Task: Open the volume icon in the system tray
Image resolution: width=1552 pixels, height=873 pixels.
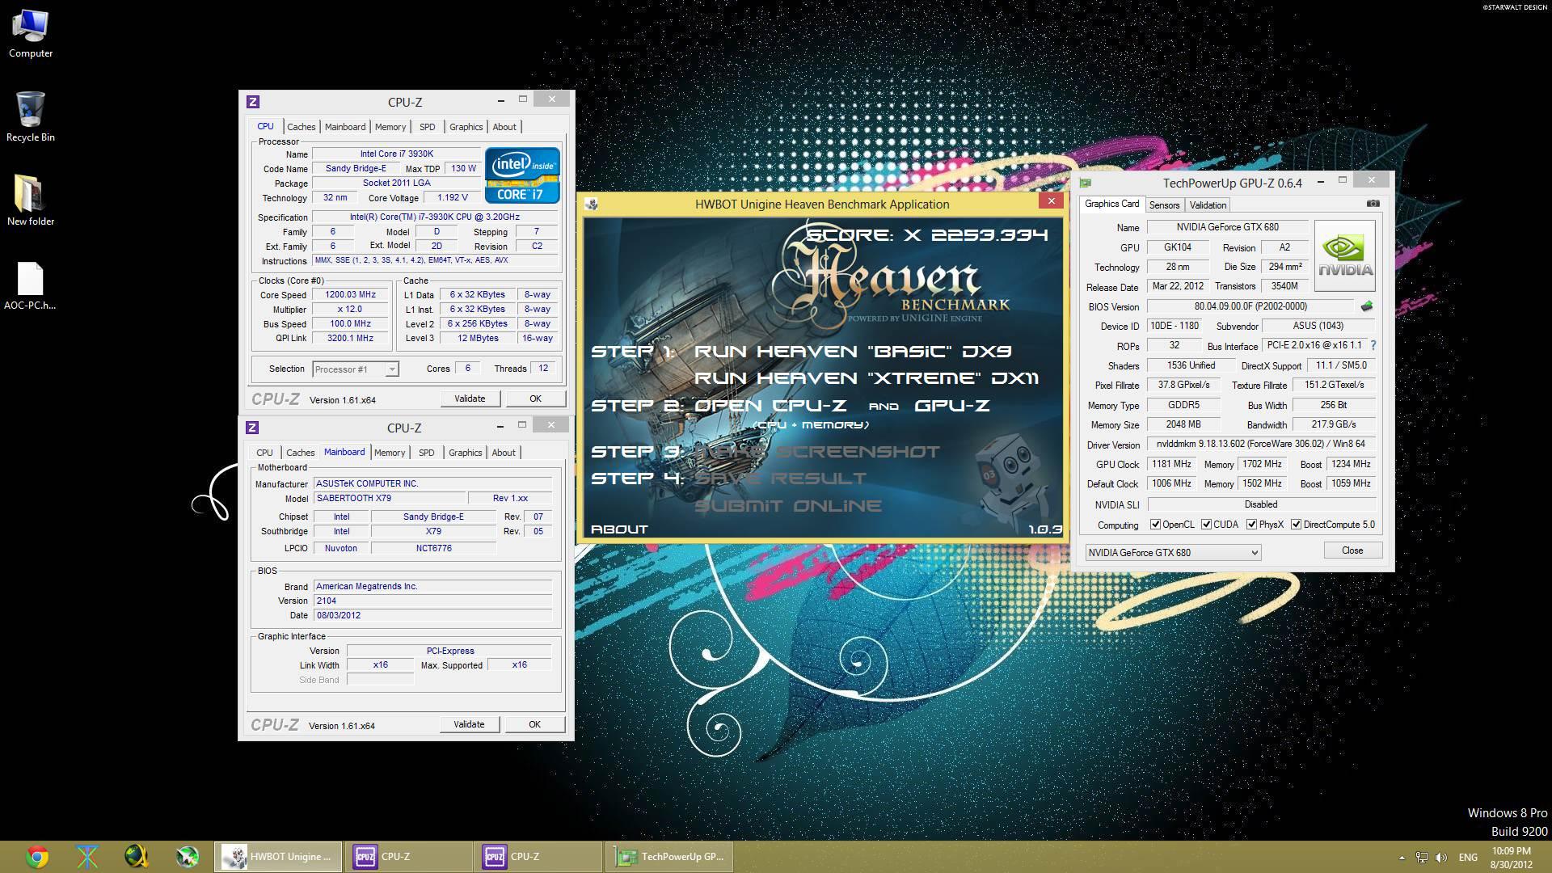Action: coord(1441,858)
